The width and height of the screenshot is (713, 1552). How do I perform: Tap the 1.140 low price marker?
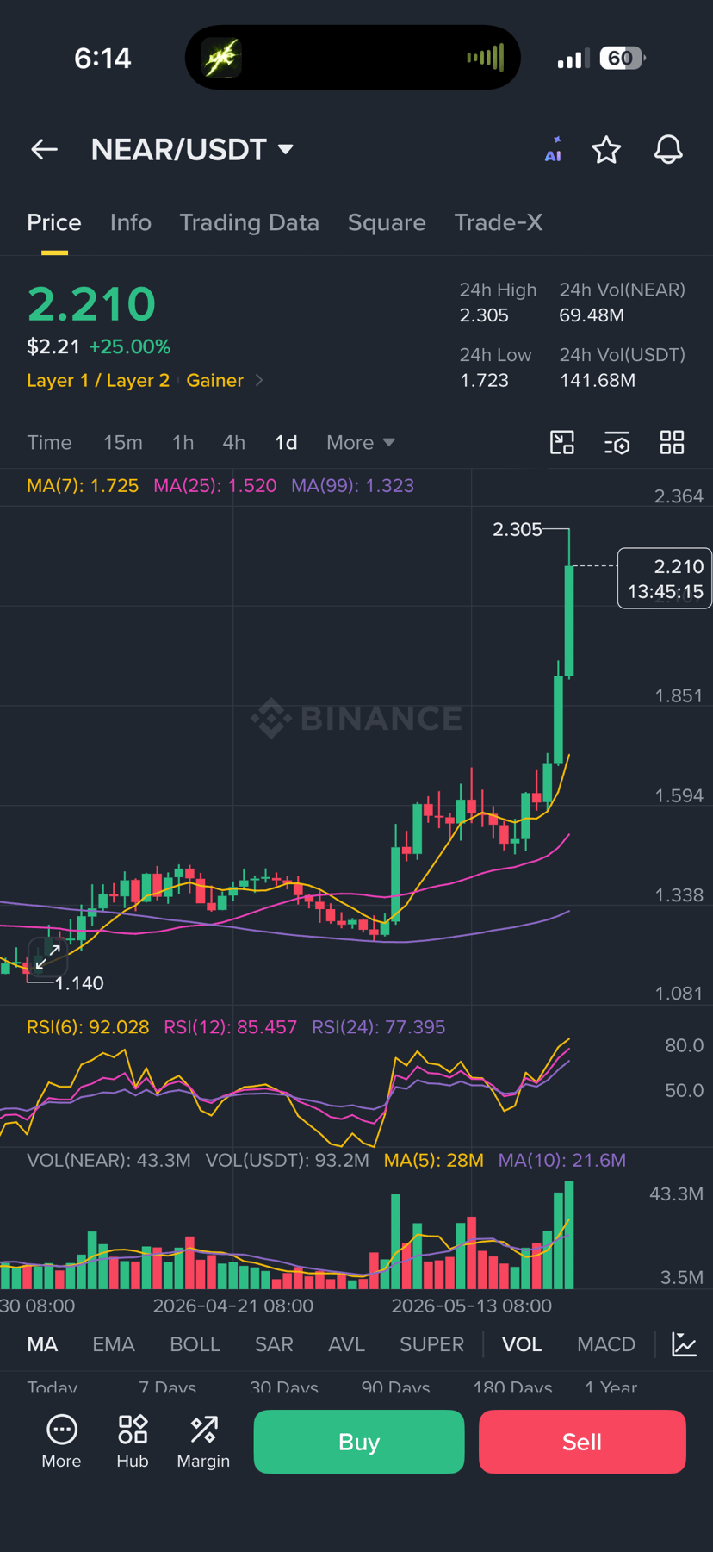click(x=79, y=983)
